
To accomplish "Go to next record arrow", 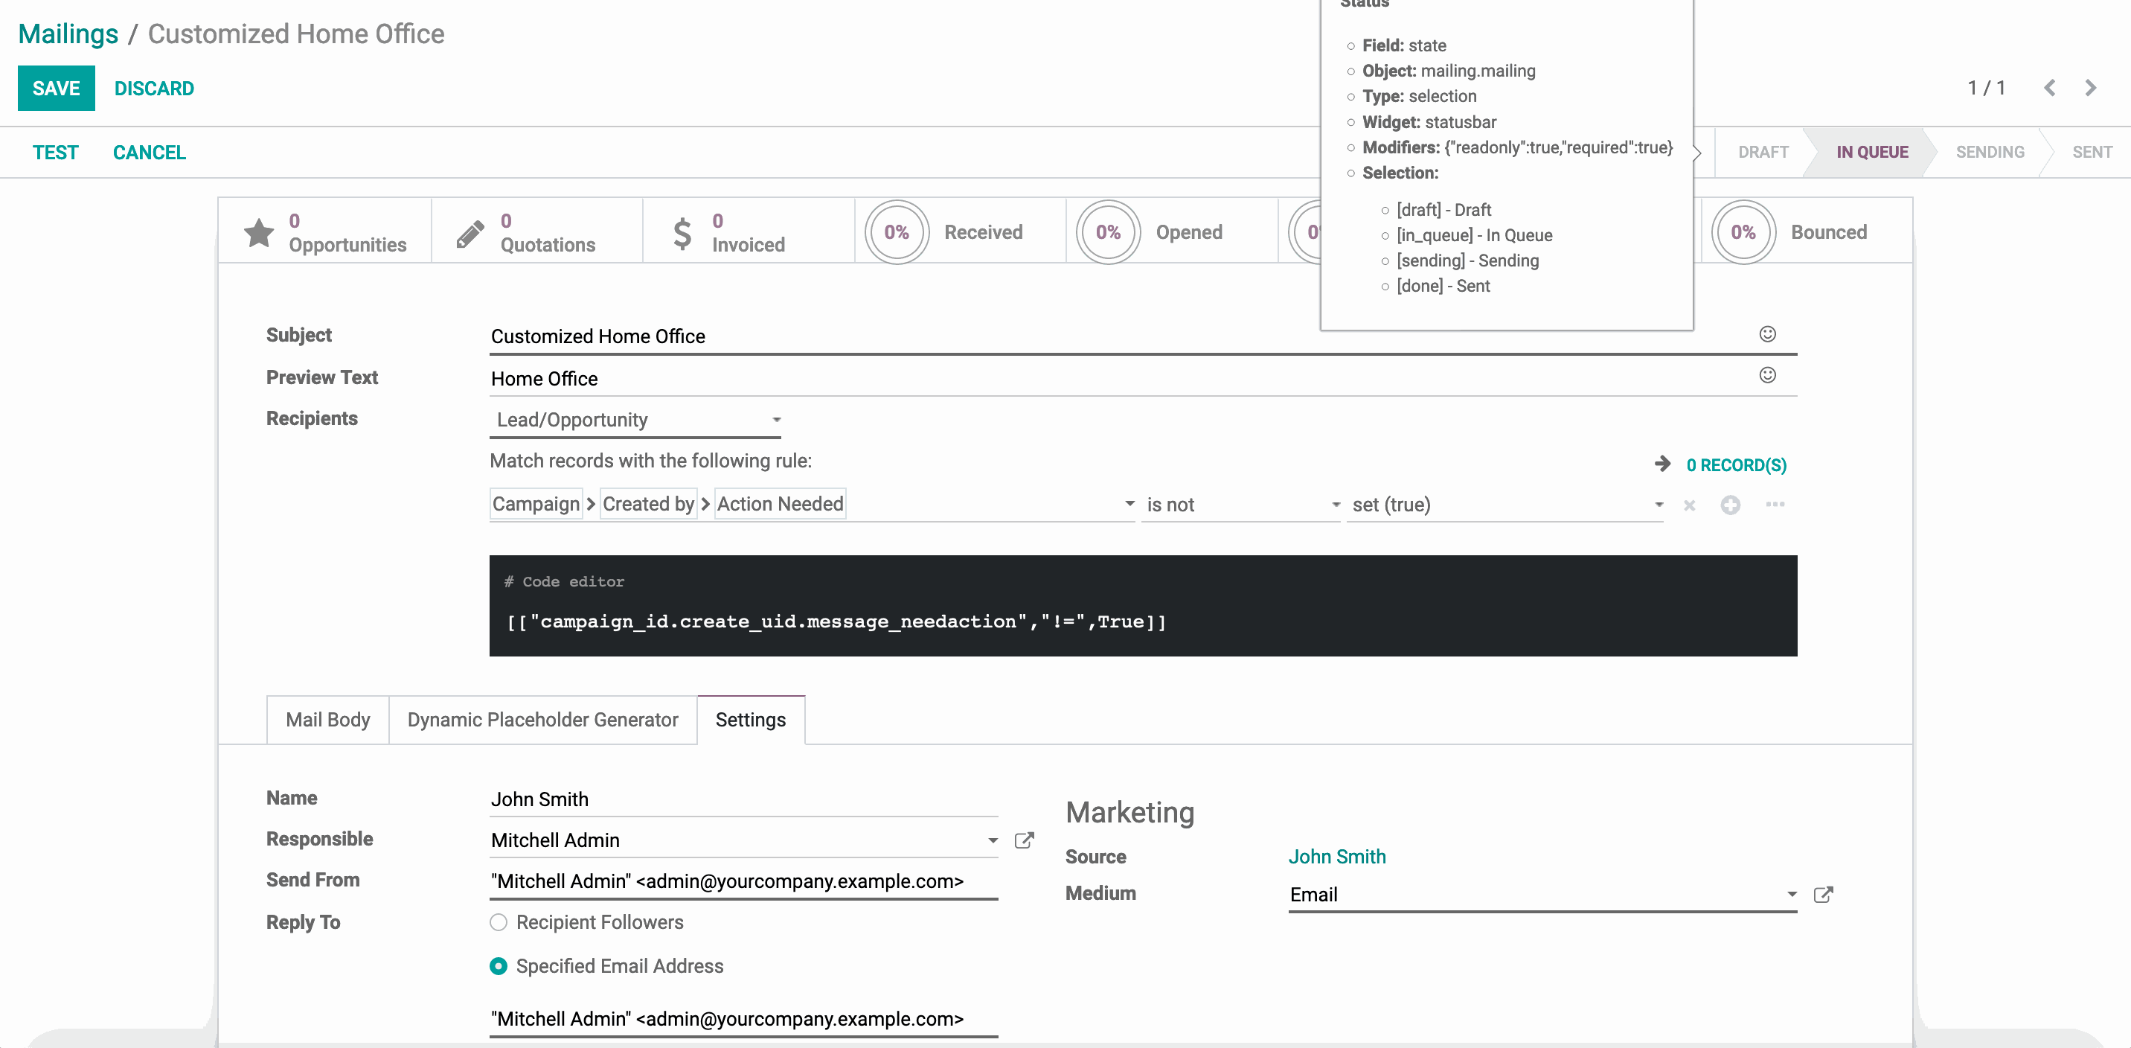I will point(2091,88).
